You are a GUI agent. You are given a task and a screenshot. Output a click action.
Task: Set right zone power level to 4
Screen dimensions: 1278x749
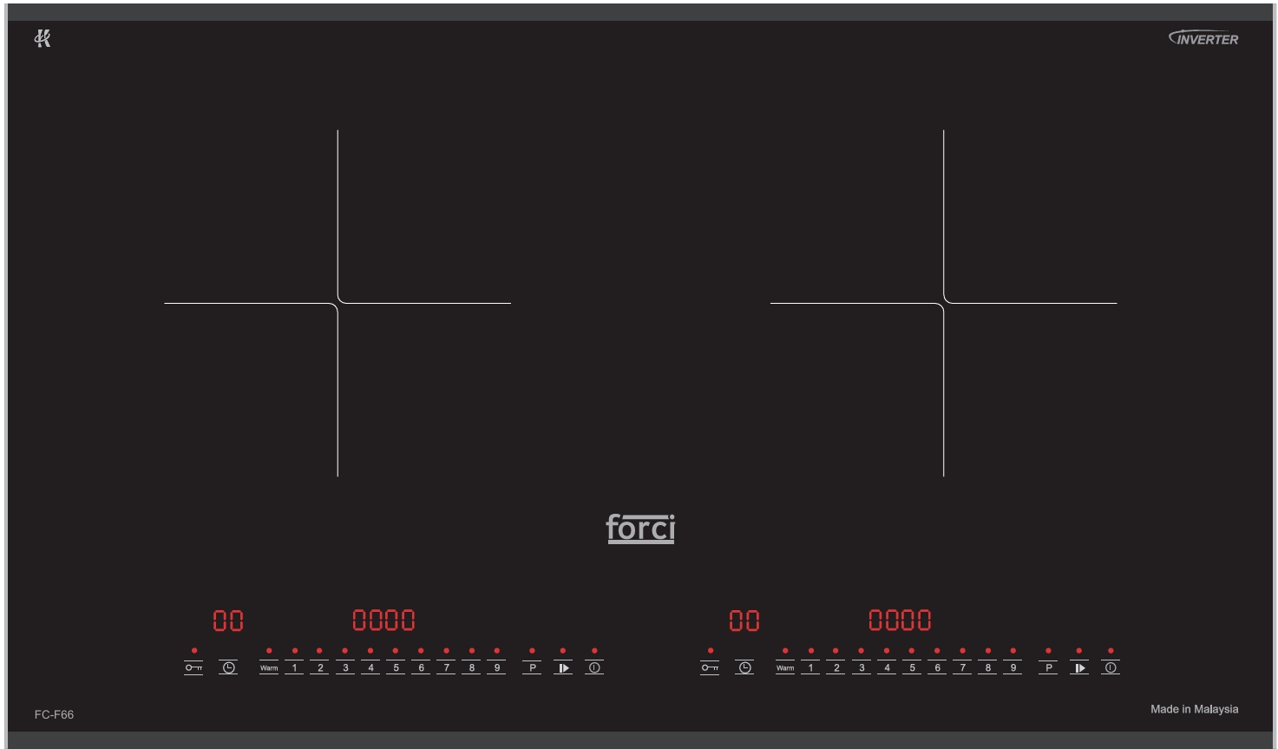(x=887, y=667)
